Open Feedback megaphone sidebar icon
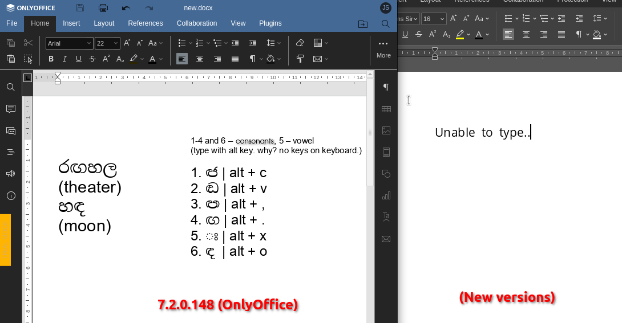Screen dimensions: 622x323 (11, 173)
